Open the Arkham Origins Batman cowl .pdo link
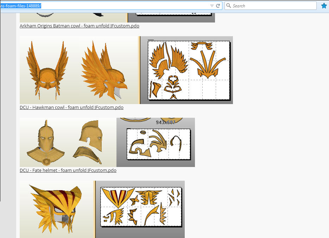329x238 pixels. tap(80, 26)
